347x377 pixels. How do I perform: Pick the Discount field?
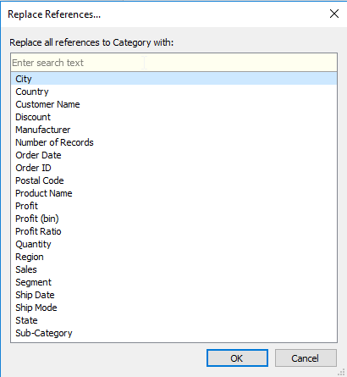click(173, 117)
